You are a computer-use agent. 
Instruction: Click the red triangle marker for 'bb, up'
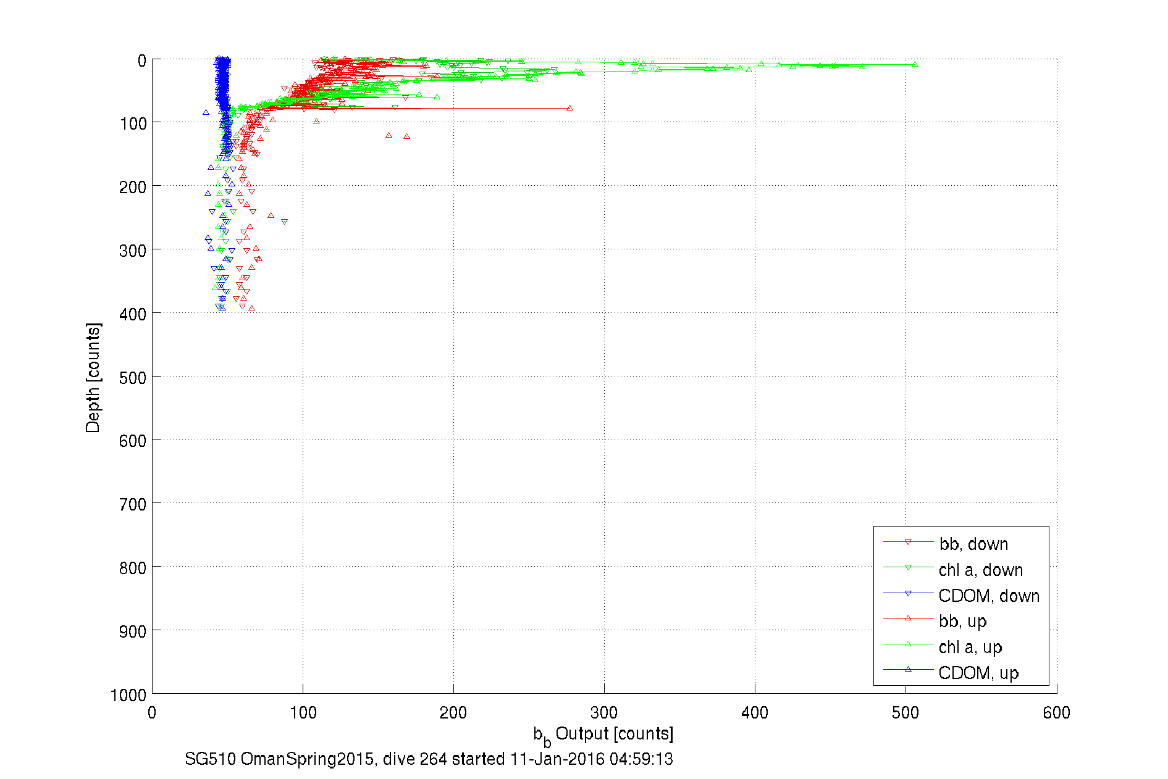point(908,618)
